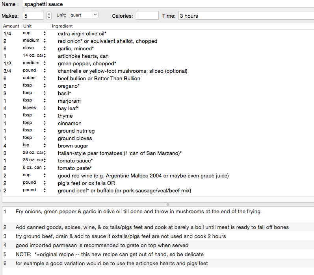Open unit popup for ground cloves row
Screen dimensions: 314x275
click(45, 138)
